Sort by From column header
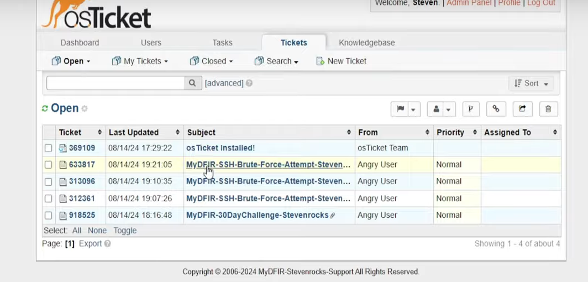The width and height of the screenshot is (588, 282). 393,132
